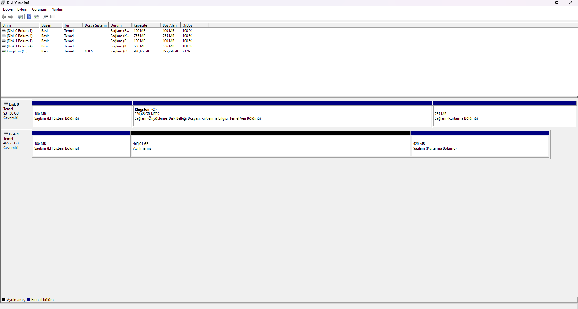Sort by the Düzen column header
Image resolution: width=578 pixels, height=309 pixels.
pyautogui.click(x=51, y=25)
